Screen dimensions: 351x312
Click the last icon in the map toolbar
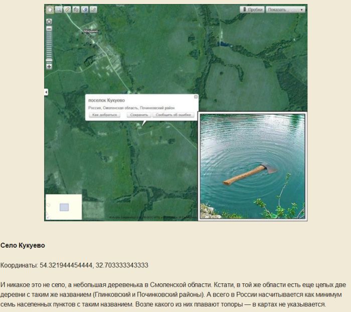click(93, 10)
